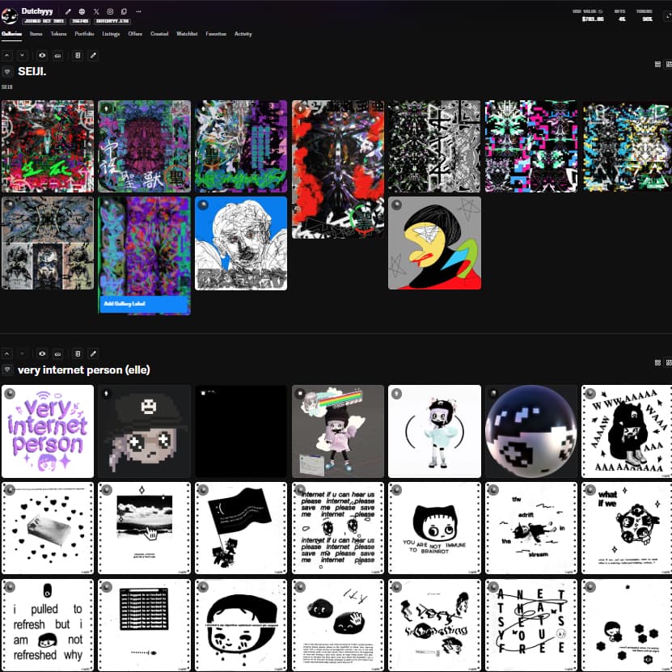
Task: Click the copy icon next to Instagram
Action: [x=124, y=11]
